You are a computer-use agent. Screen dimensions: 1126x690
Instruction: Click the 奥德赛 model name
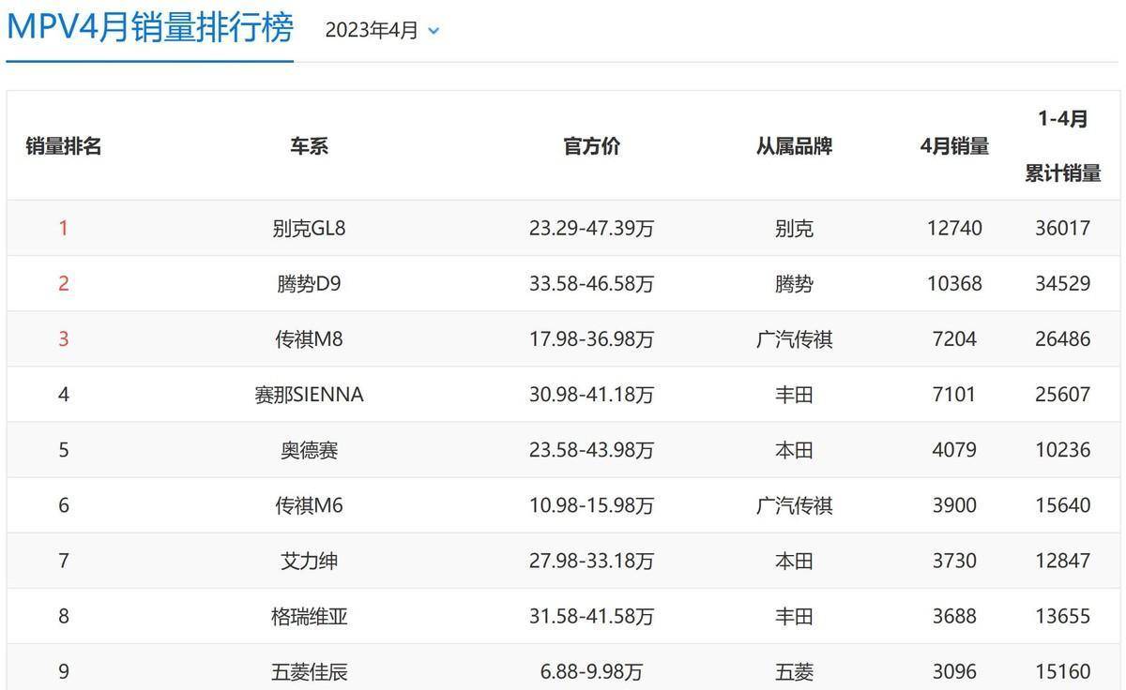(x=309, y=450)
